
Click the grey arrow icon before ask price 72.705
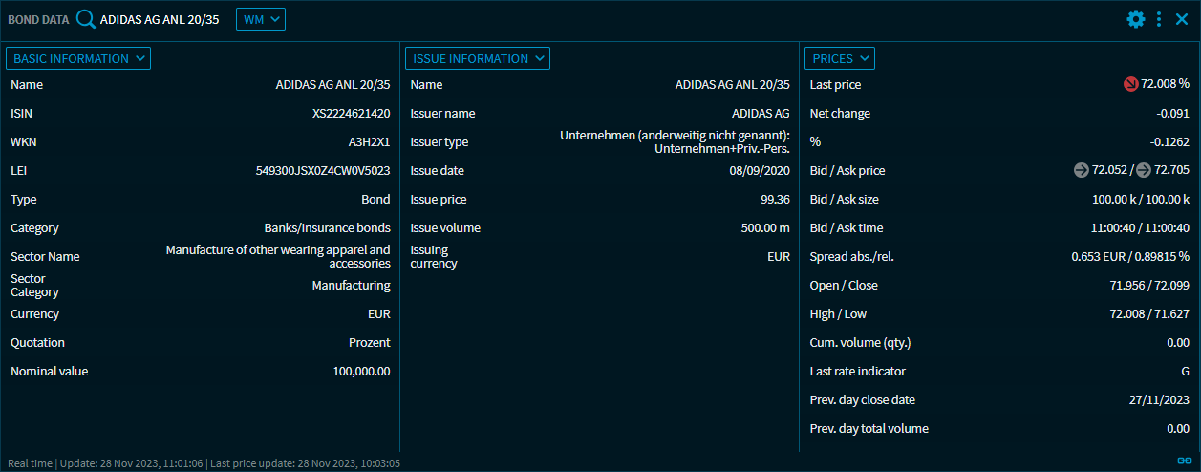(1144, 171)
